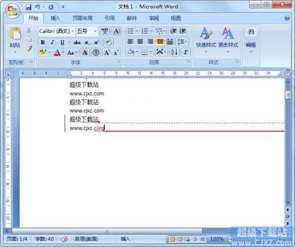Open 更改样式 menu
This screenshot has width=295, height=247.
[x=228, y=40]
